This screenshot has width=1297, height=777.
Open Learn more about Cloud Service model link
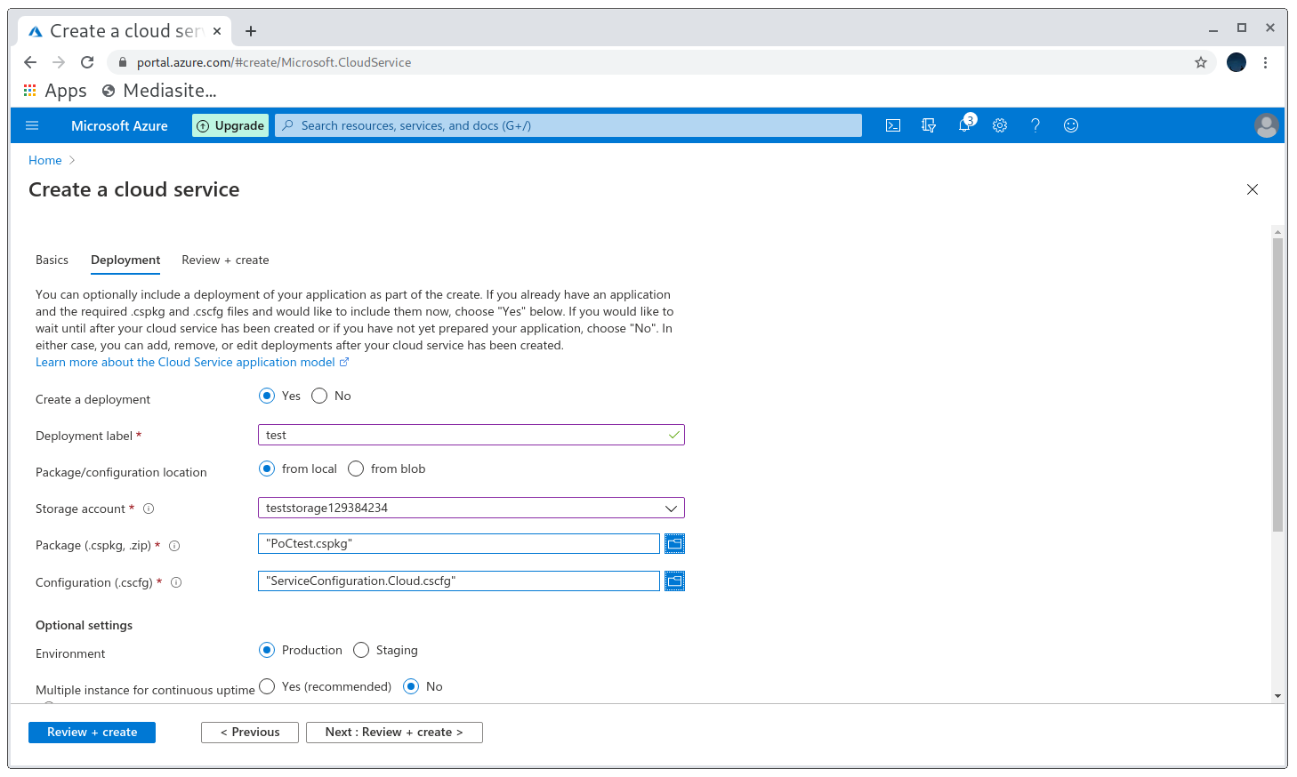[x=192, y=362]
